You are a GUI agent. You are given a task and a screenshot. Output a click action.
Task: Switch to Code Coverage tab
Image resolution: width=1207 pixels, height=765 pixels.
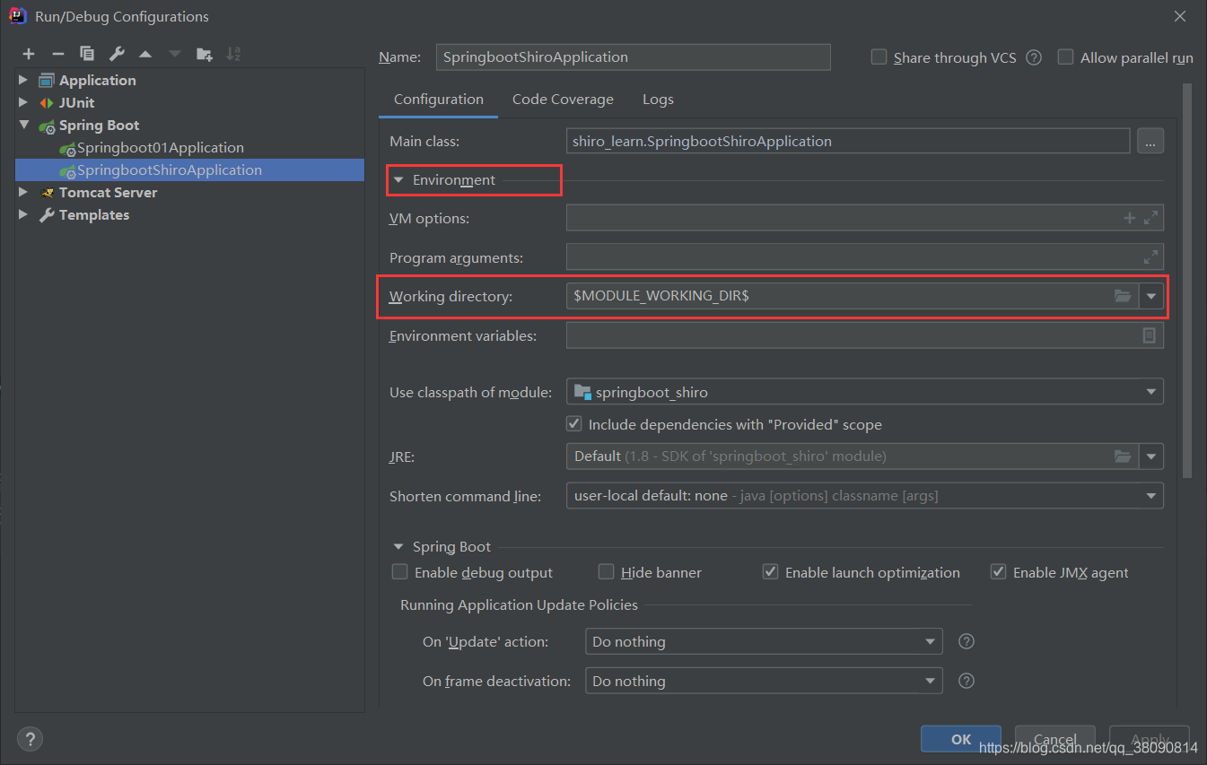click(x=563, y=100)
